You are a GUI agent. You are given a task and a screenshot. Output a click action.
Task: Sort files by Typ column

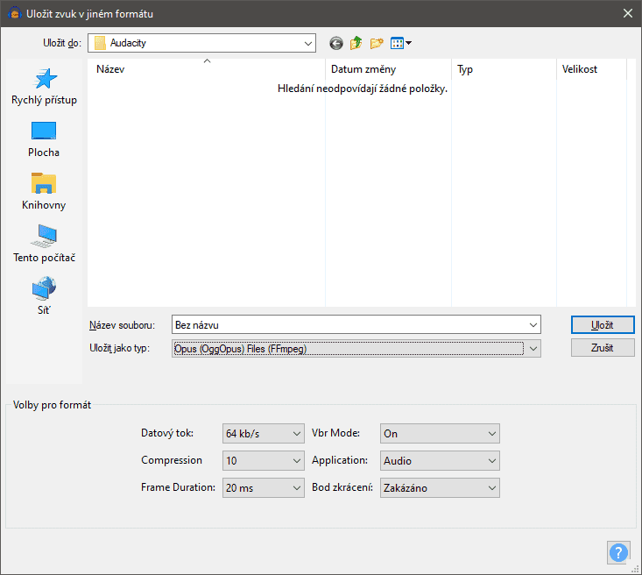tap(504, 69)
